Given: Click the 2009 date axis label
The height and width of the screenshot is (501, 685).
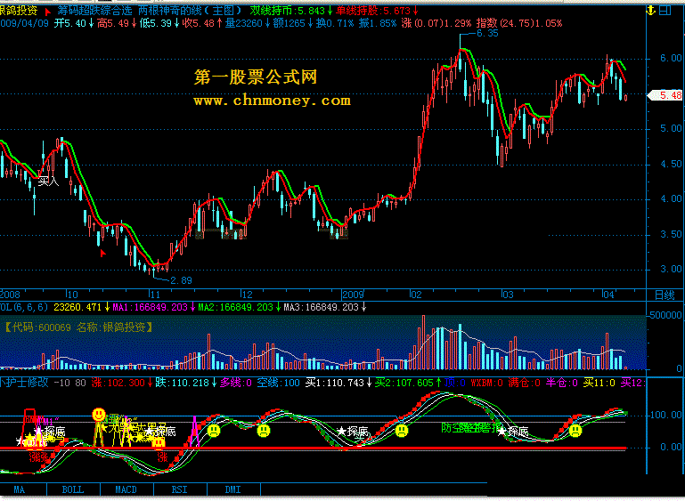Looking at the screenshot, I should (353, 295).
